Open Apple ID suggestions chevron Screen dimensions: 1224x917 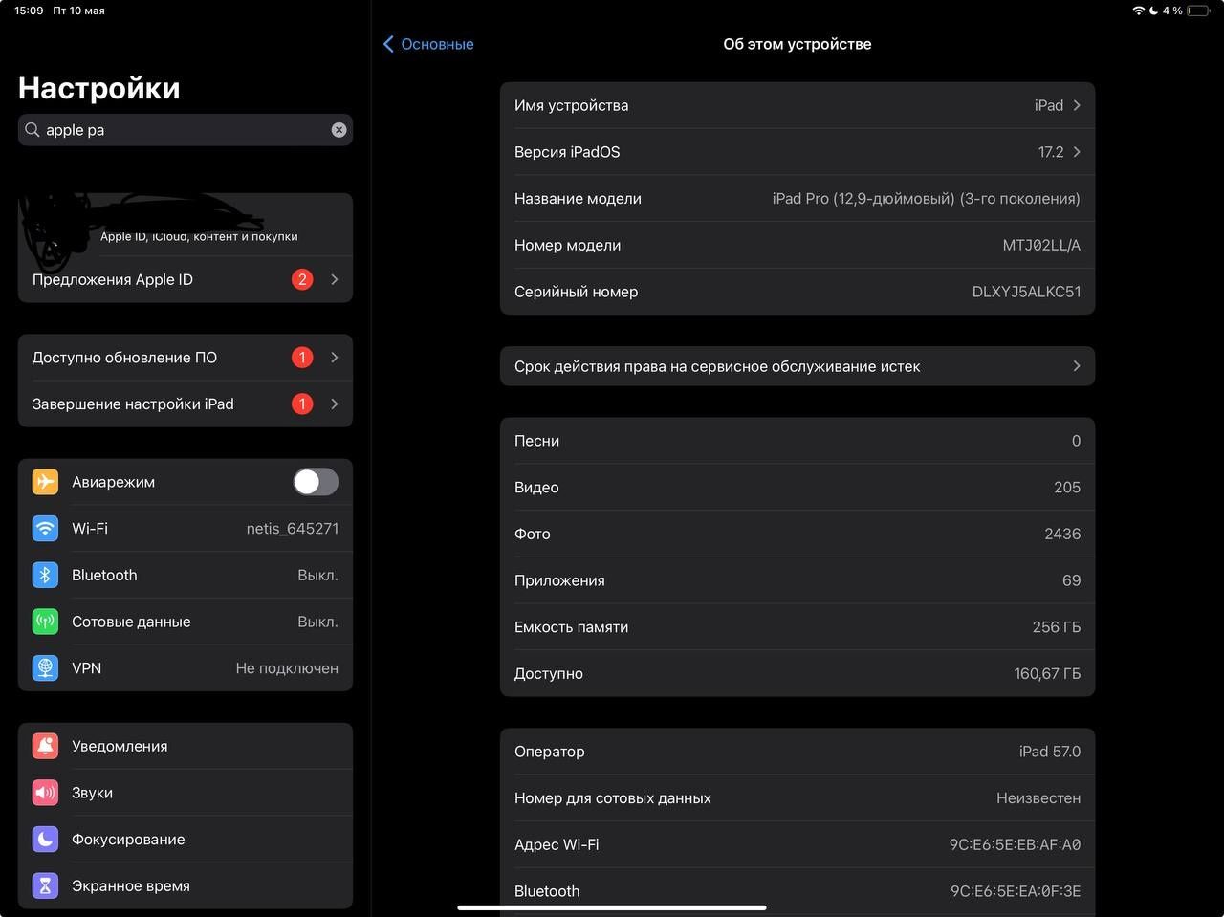(x=335, y=279)
